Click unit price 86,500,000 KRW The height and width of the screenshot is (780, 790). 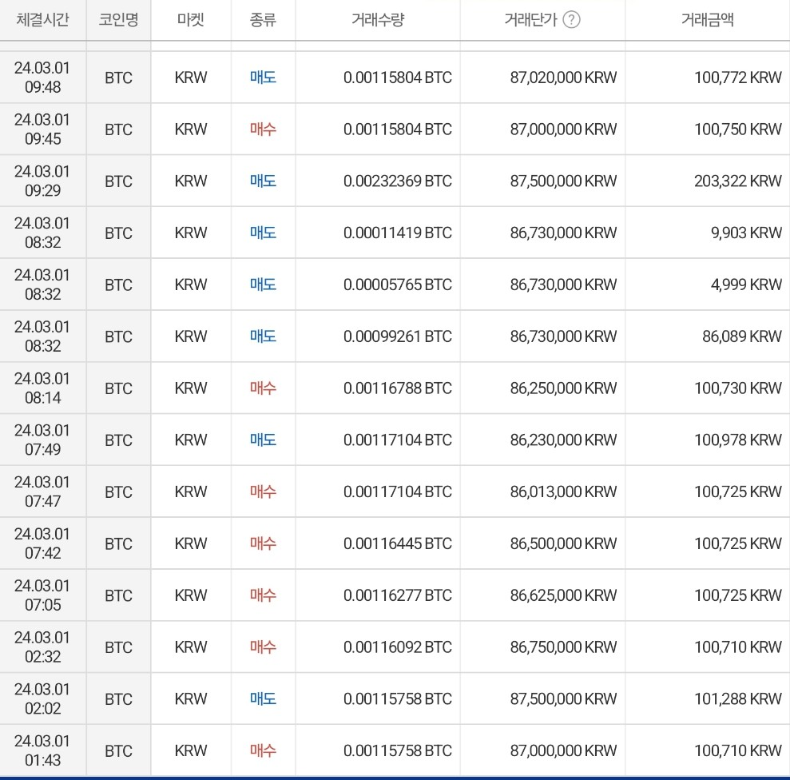563,543
